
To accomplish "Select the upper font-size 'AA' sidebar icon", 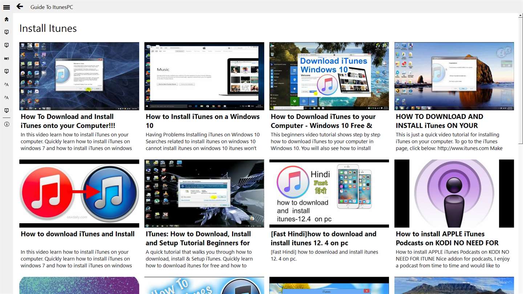I will coord(7,85).
